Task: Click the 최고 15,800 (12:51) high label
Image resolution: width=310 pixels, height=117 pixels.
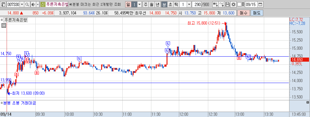Action: (x=204, y=23)
